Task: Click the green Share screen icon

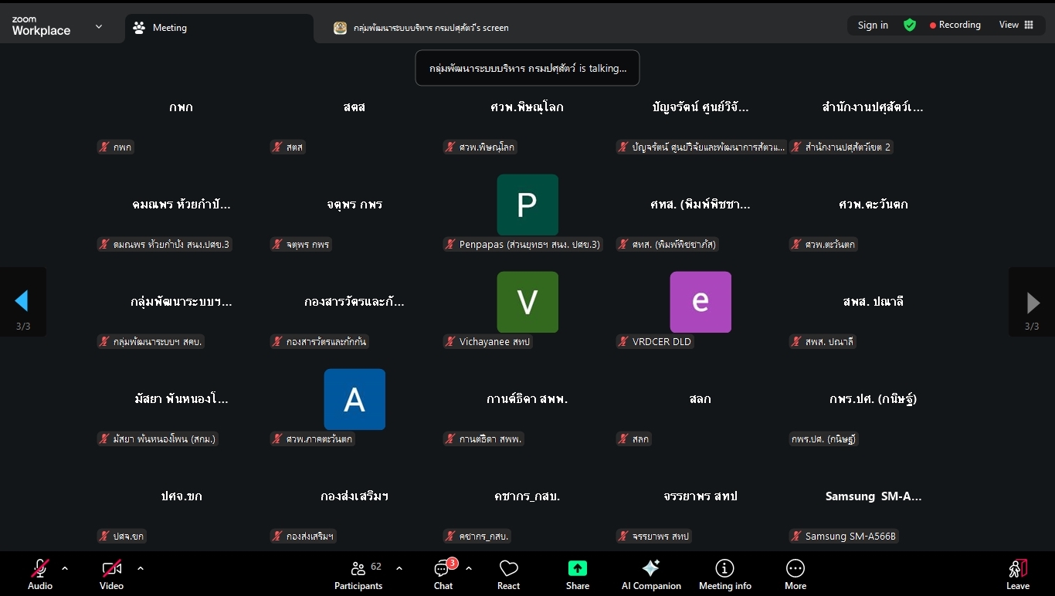Action: pyautogui.click(x=577, y=569)
